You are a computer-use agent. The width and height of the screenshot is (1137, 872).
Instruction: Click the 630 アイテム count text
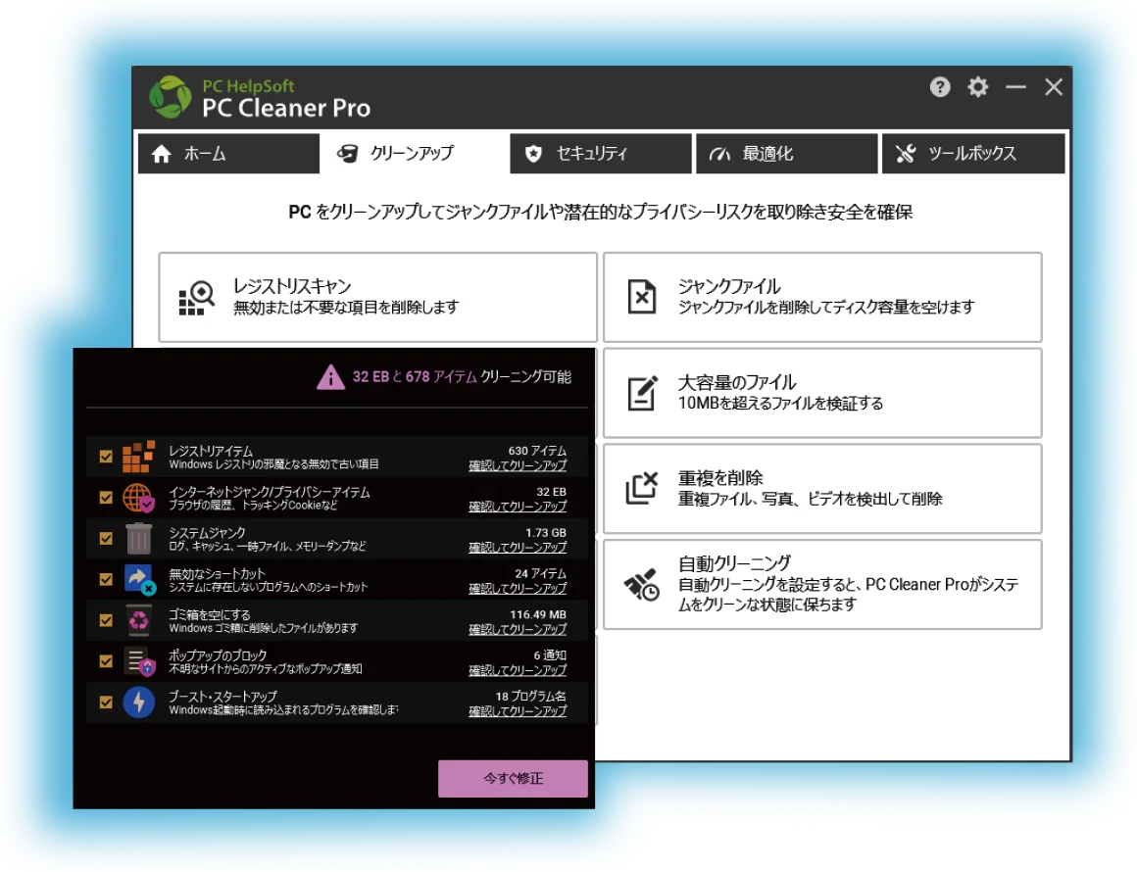[537, 451]
